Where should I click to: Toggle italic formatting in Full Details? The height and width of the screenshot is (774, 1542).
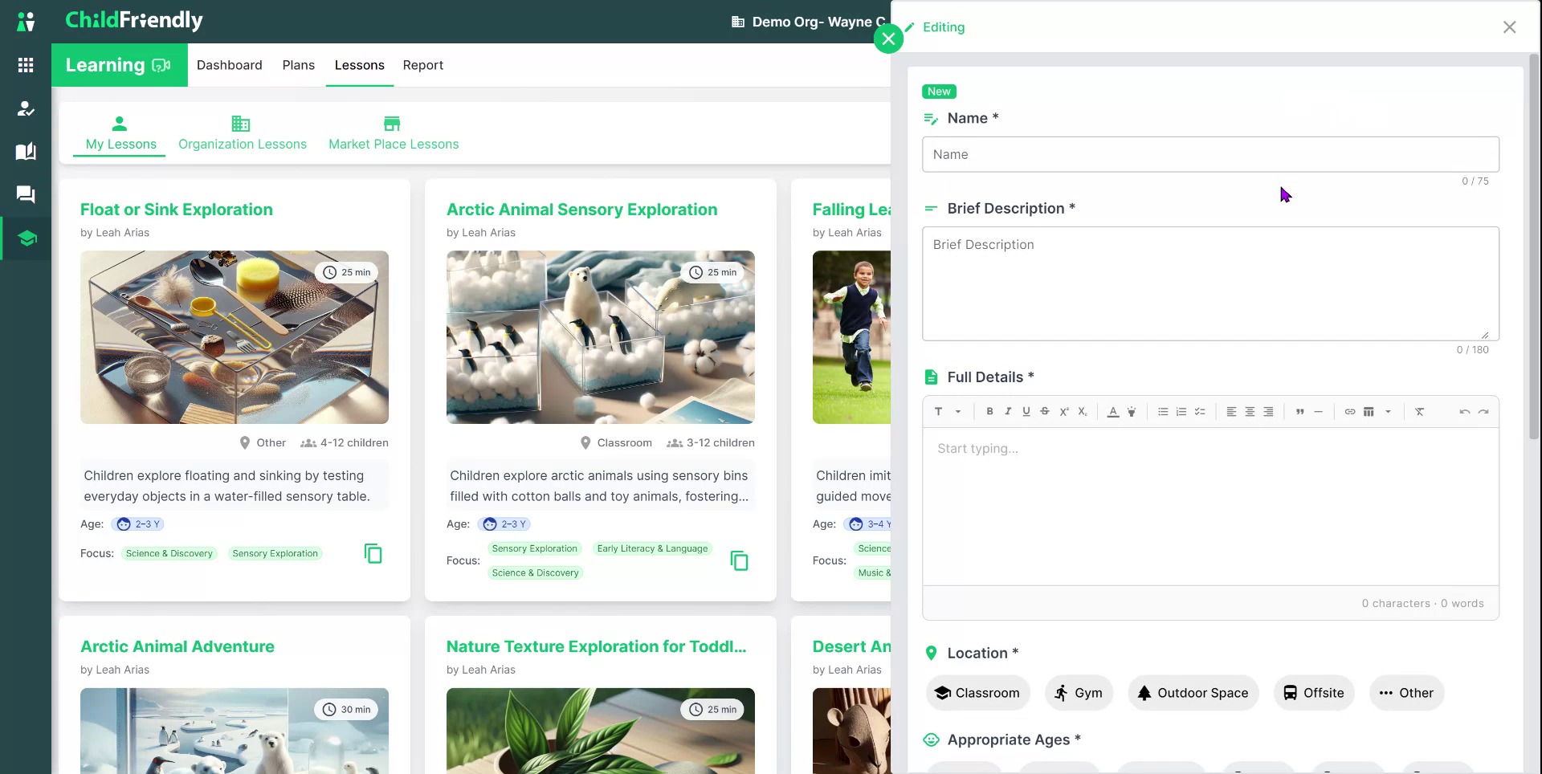click(x=1008, y=412)
